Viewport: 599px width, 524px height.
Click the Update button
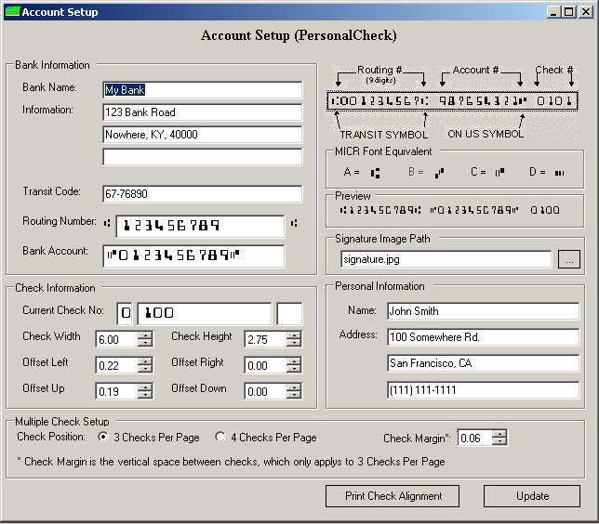(x=532, y=496)
